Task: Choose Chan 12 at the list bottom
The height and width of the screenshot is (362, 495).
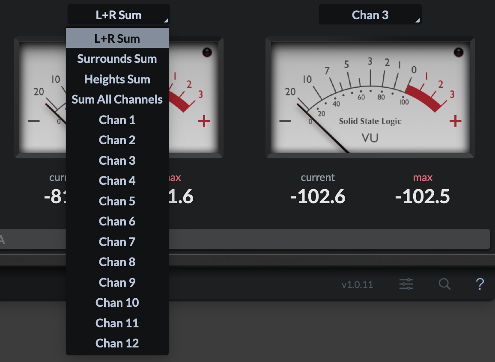Action: (x=117, y=343)
